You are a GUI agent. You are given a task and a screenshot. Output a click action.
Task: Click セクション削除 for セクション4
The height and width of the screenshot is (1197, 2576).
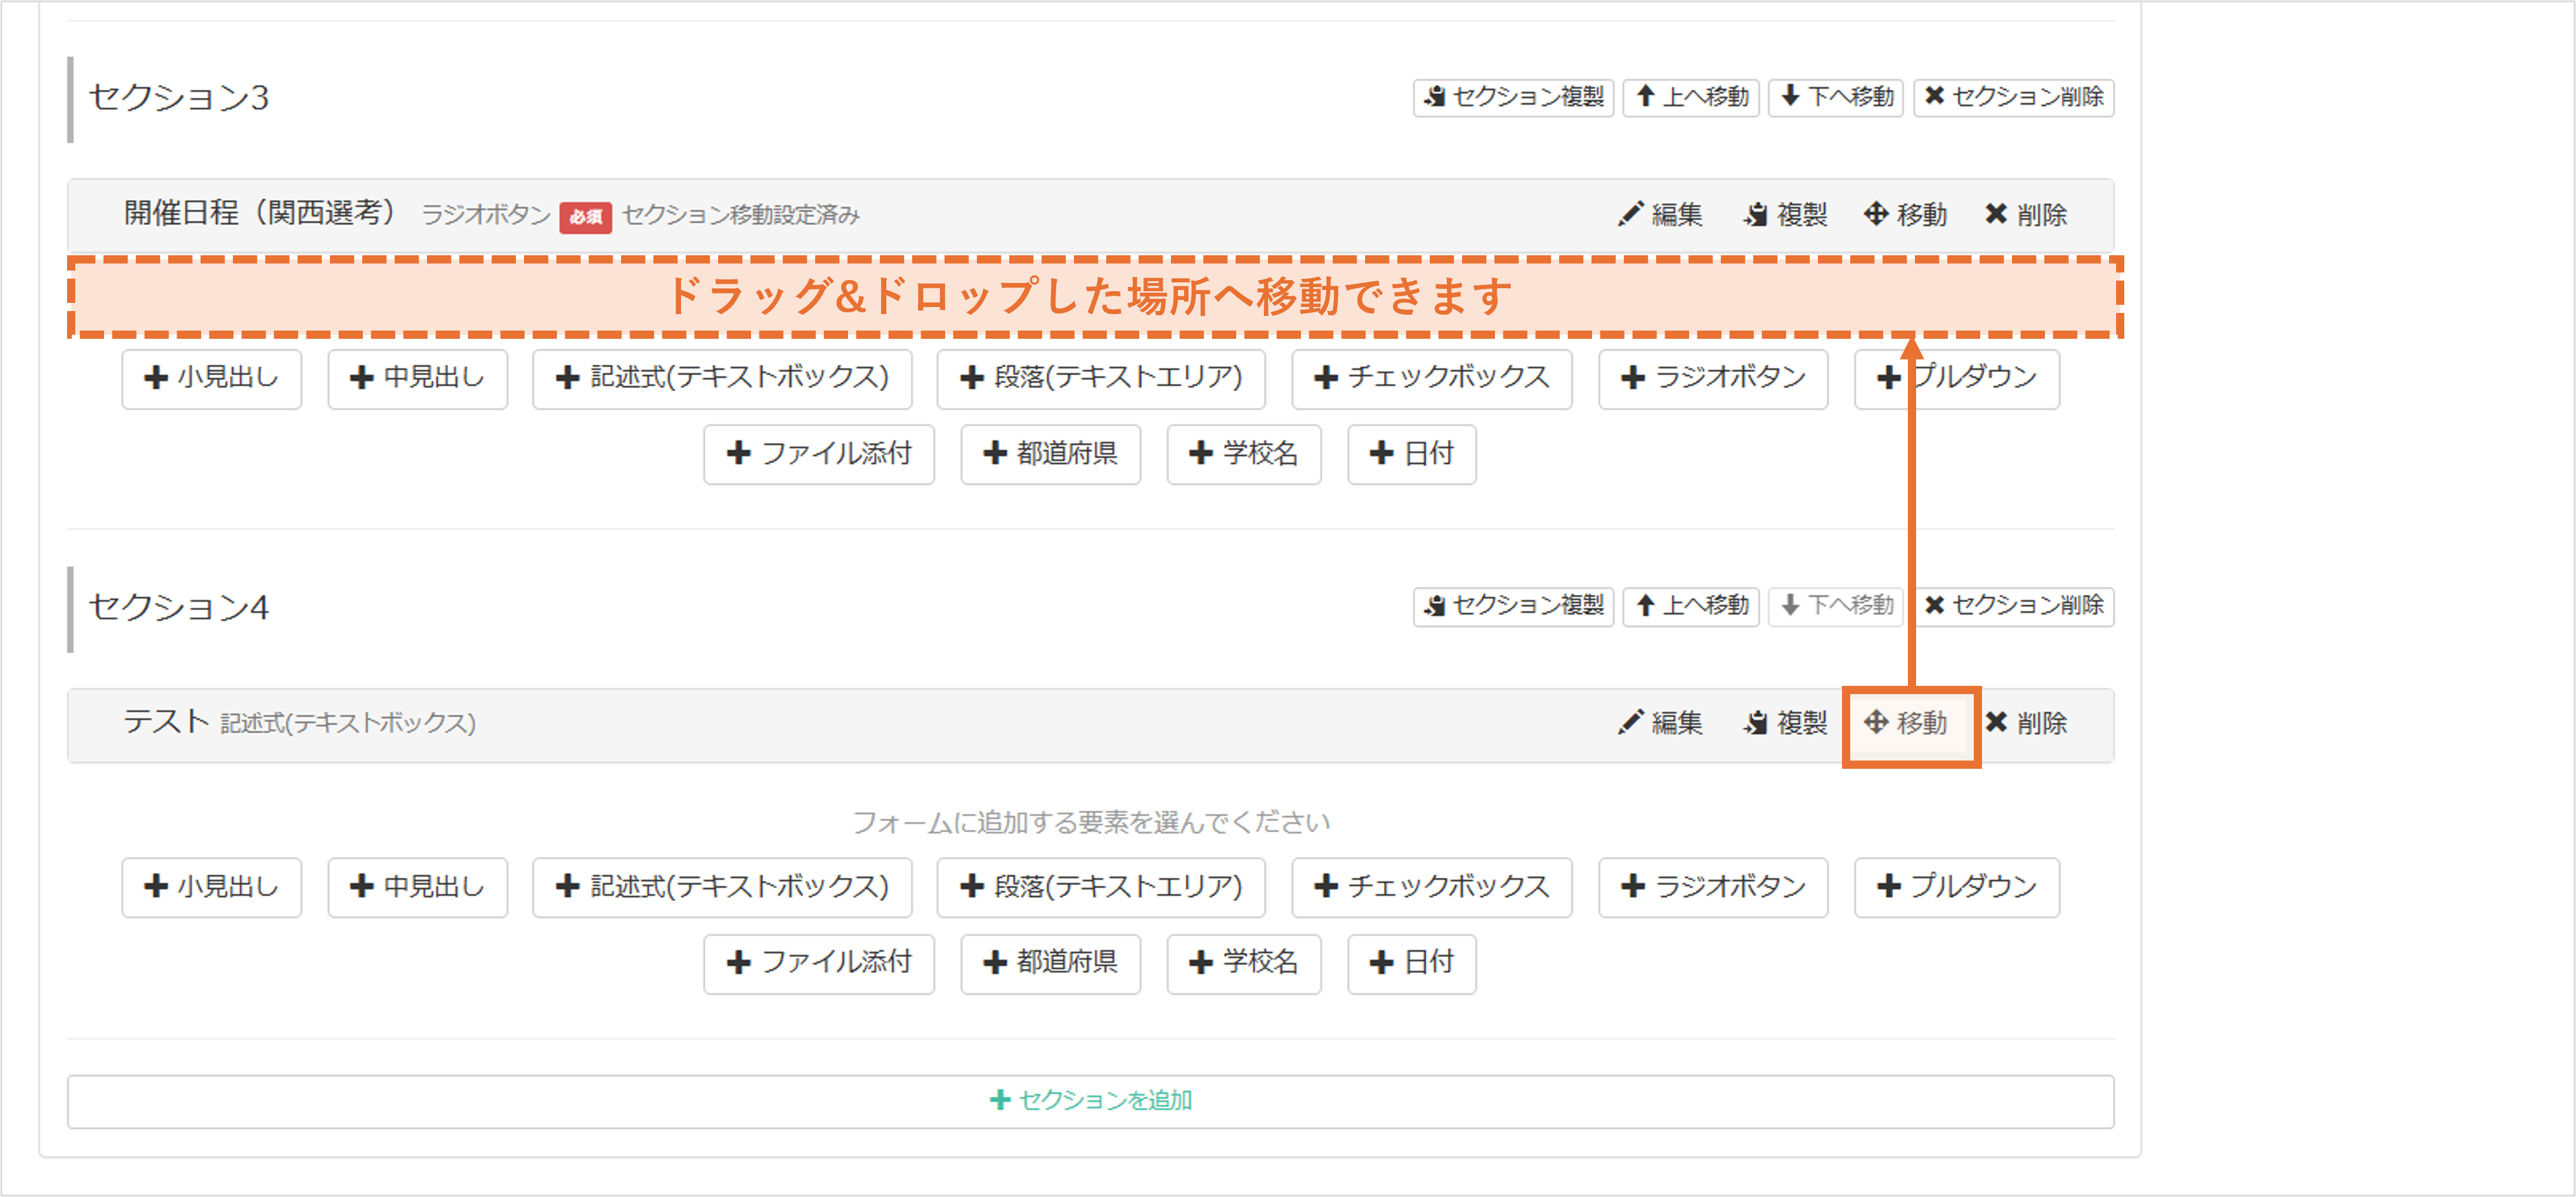click(2013, 606)
